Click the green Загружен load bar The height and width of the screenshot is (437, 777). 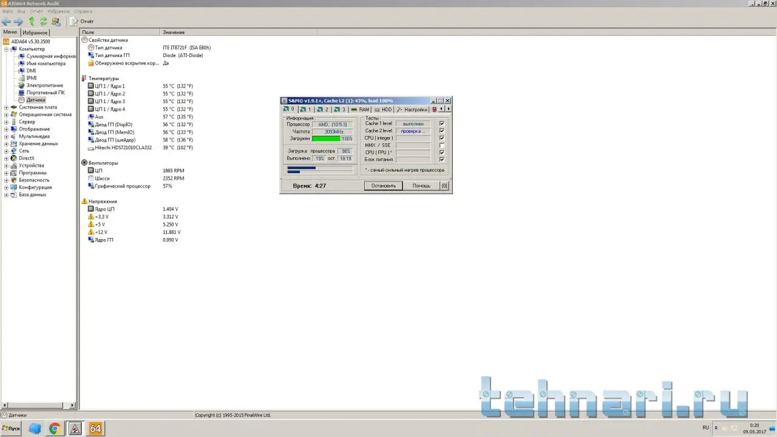[326, 139]
